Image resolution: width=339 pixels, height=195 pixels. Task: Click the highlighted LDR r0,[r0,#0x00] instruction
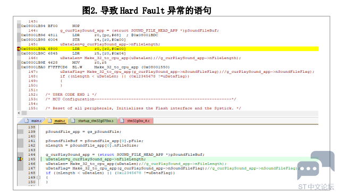pyautogui.click(x=170, y=49)
